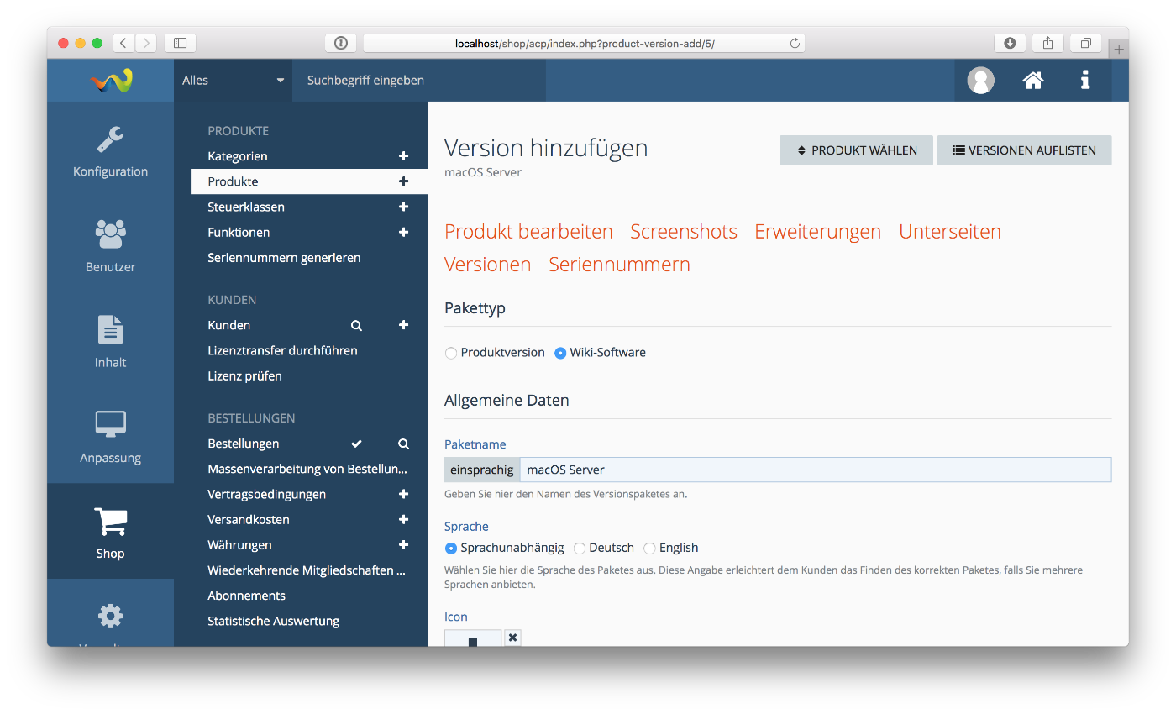Viewport: 1176px width, 714px height.
Task: Click the home icon in header
Action: tap(1032, 81)
